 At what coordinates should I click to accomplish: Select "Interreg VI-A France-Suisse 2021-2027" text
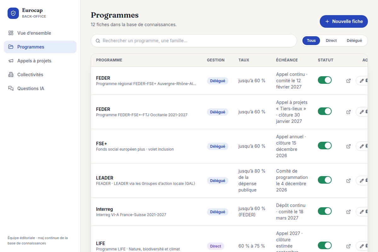point(131,215)
